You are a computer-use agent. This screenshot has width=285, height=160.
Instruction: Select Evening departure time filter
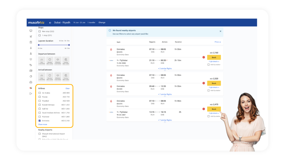pos(66,61)
